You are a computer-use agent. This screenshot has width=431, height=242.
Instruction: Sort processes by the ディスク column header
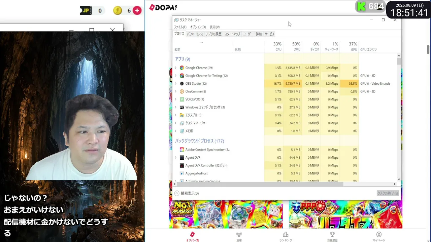click(311, 47)
